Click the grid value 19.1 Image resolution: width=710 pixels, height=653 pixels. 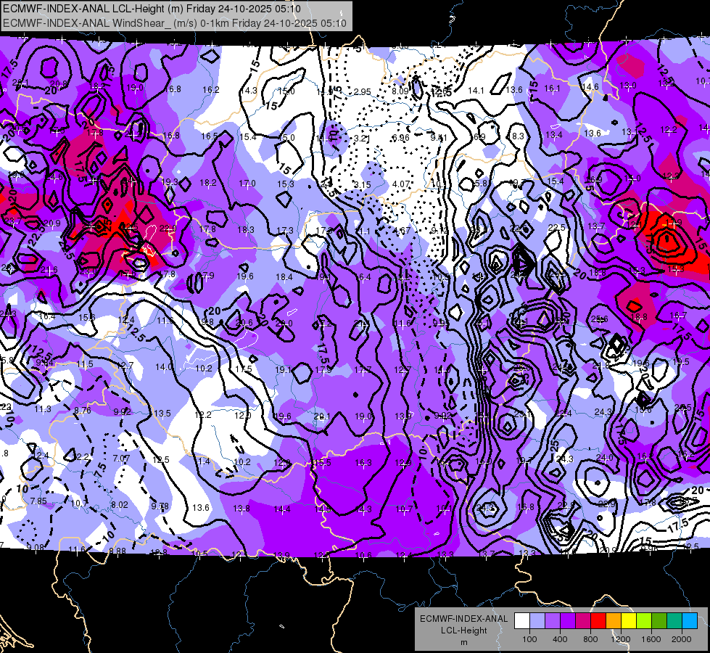(x=283, y=369)
